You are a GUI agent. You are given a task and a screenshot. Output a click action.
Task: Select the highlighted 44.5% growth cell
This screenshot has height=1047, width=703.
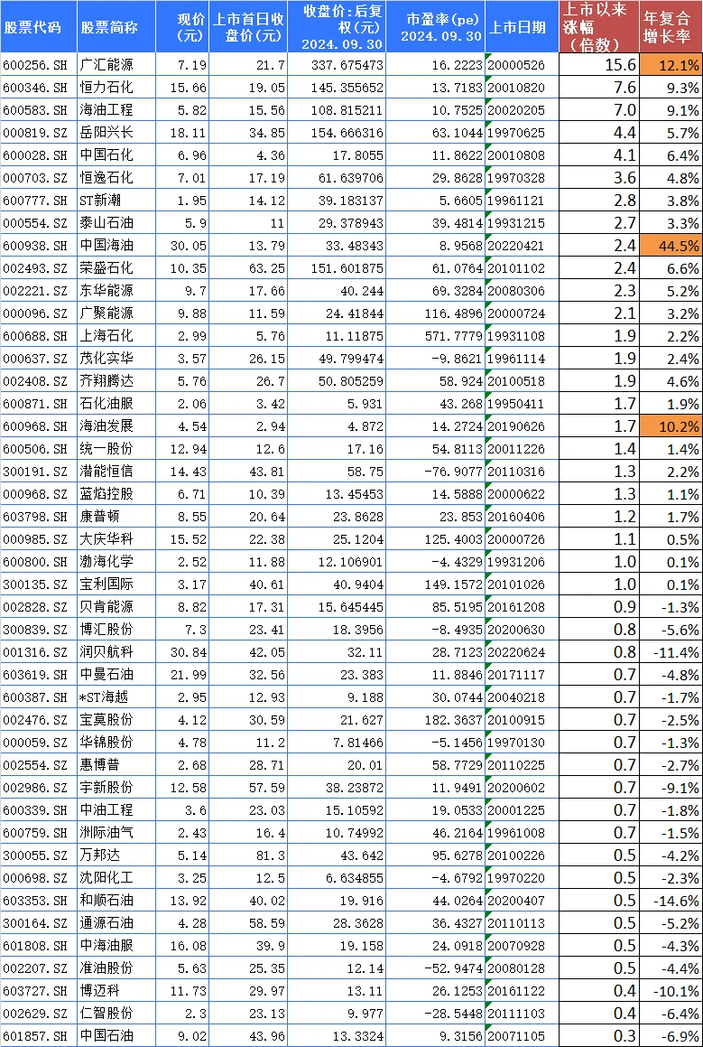tap(671, 245)
